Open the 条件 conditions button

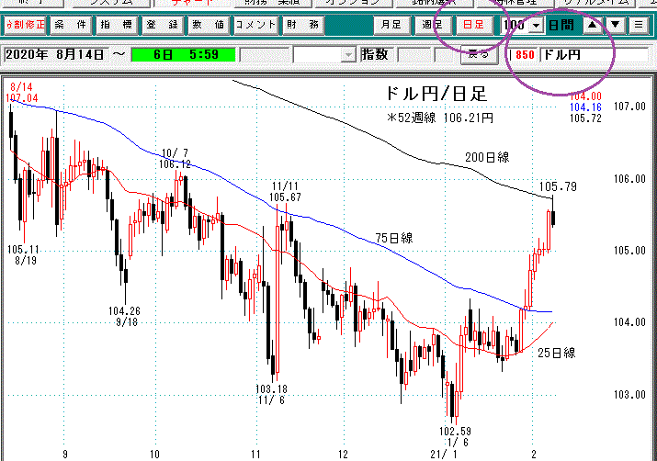tap(67, 25)
